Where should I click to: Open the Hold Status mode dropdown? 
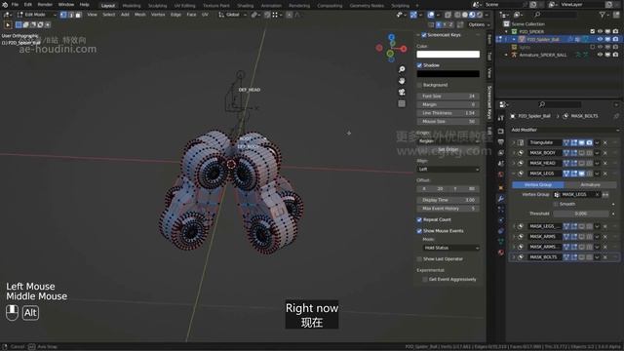[x=450, y=248]
